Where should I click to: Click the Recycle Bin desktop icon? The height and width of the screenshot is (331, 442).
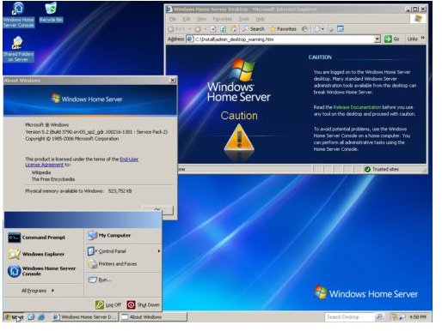click(51, 12)
